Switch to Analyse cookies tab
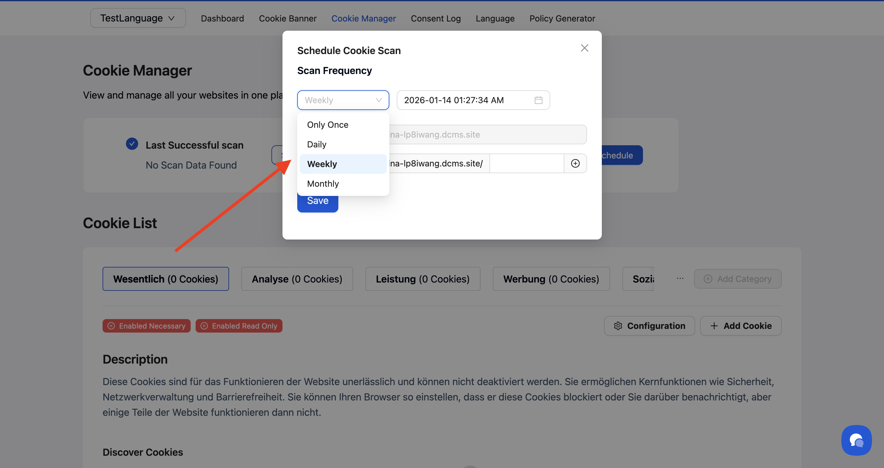Screen dimensions: 884x468 coord(297,279)
